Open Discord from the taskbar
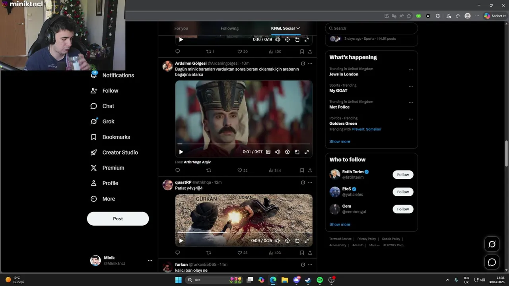 (296, 280)
